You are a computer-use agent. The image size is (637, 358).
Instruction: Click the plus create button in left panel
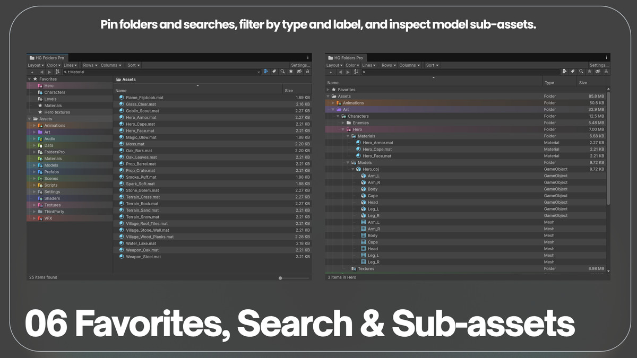coord(32,72)
